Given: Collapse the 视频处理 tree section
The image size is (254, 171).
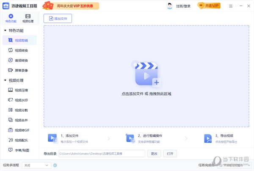Looking at the screenshot, I should click(5, 80).
